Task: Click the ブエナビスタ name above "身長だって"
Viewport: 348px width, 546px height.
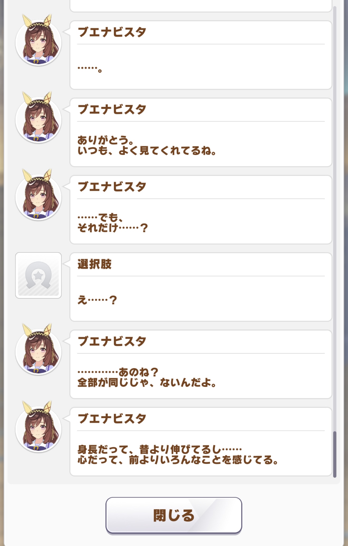Action: tap(112, 418)
